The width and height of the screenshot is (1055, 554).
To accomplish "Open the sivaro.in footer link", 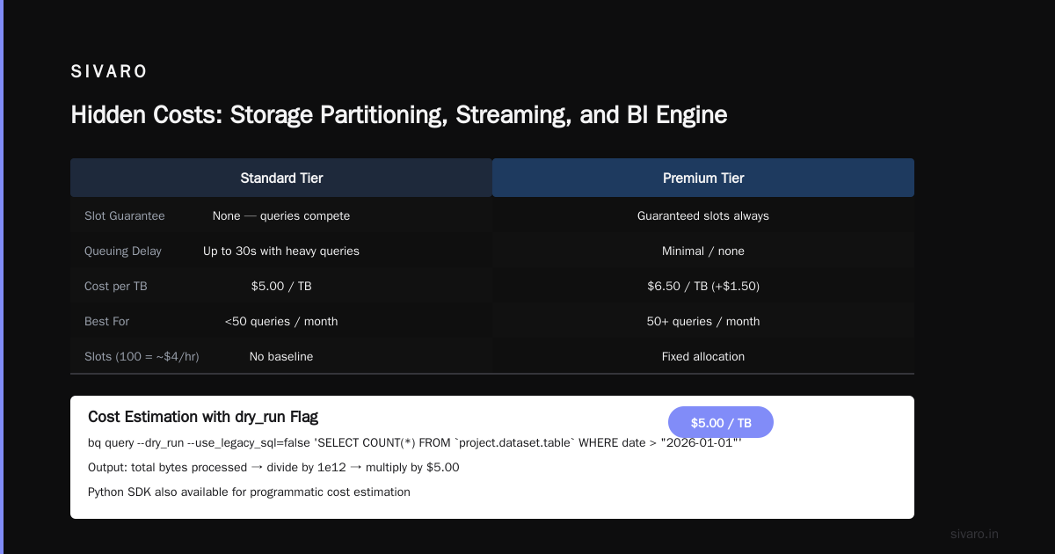I will point(975,534).
